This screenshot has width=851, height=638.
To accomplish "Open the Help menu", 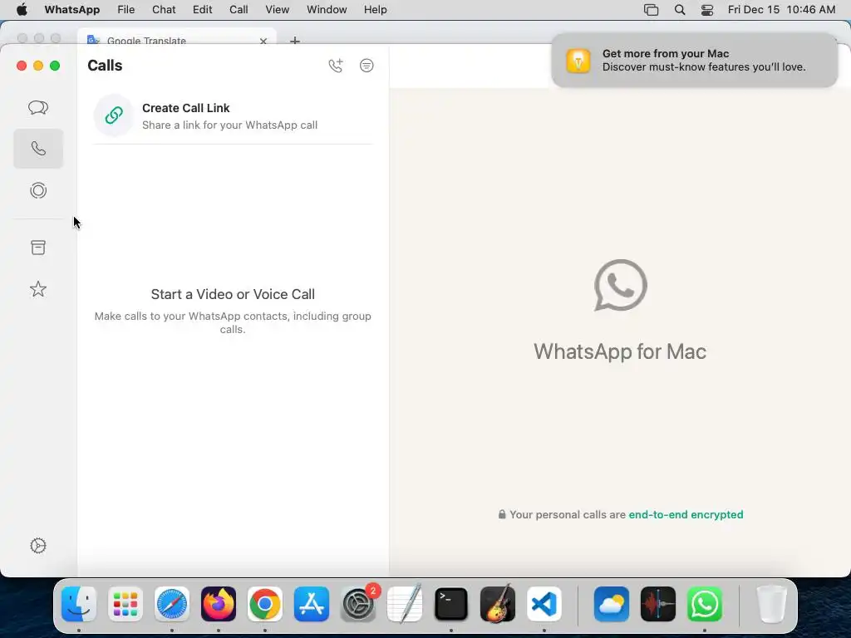I will pos(375,10).
